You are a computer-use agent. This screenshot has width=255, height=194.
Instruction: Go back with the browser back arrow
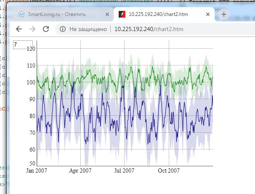[x=19, y=29]
